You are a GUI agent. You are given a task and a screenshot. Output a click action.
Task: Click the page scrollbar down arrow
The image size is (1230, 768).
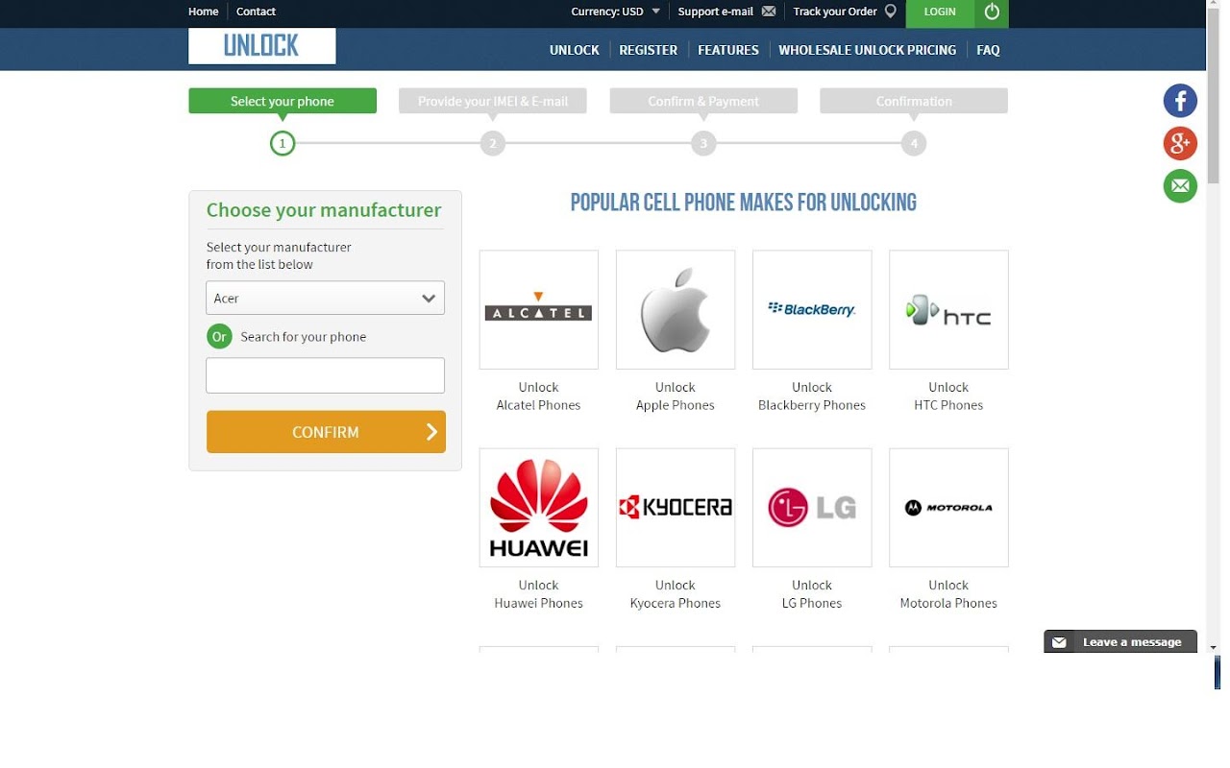tap(1214, 648)
